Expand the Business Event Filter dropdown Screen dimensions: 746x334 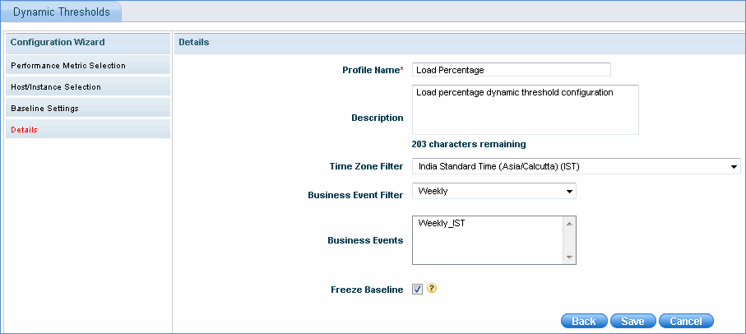(x=493, y=192)
